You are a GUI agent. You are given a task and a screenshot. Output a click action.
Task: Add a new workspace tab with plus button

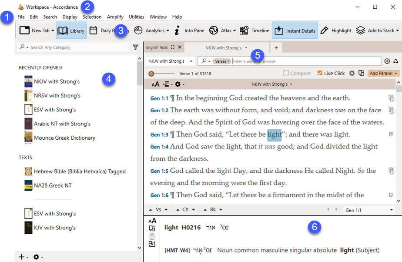pos(276,48)
